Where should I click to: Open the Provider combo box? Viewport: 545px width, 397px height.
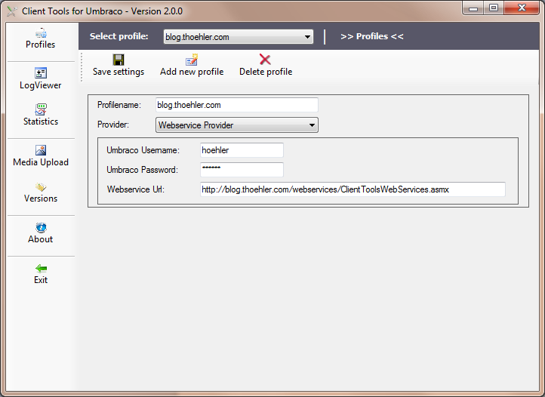(237, 125)
